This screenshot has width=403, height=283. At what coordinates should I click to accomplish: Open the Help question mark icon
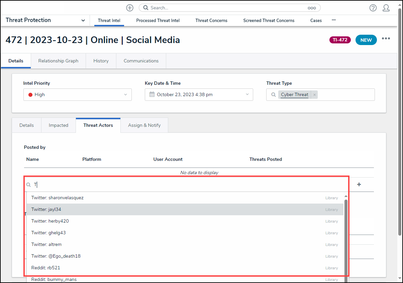[x=373, y=8]
